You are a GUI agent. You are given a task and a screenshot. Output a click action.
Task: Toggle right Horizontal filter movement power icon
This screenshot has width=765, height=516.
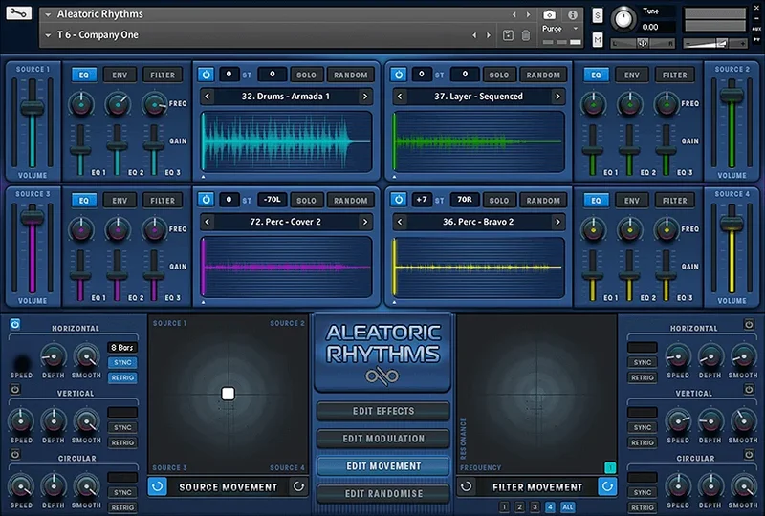click(749, 324)
